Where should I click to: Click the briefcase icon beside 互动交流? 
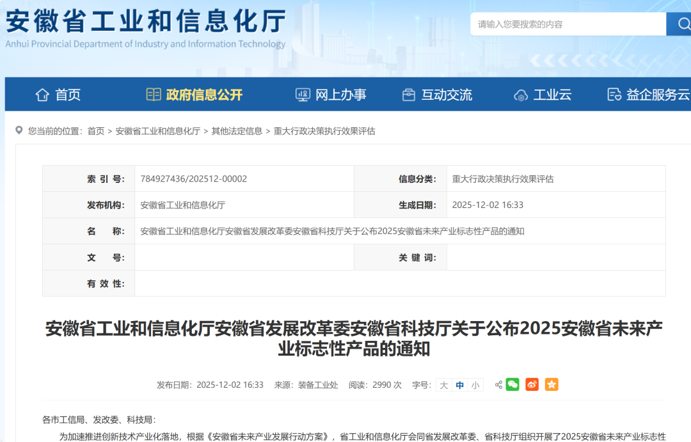(x=409, y=95)
